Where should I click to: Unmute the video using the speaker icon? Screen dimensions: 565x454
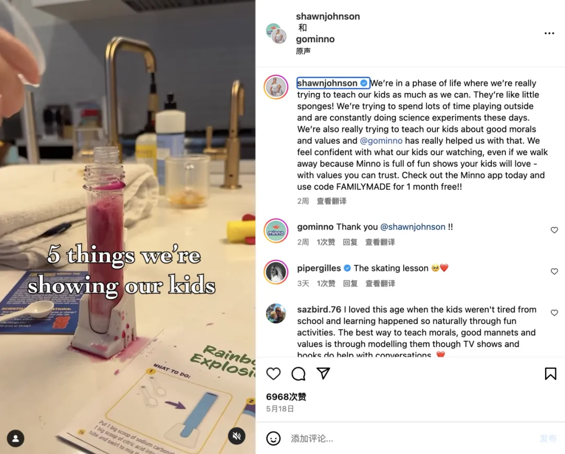coord(237,436)
